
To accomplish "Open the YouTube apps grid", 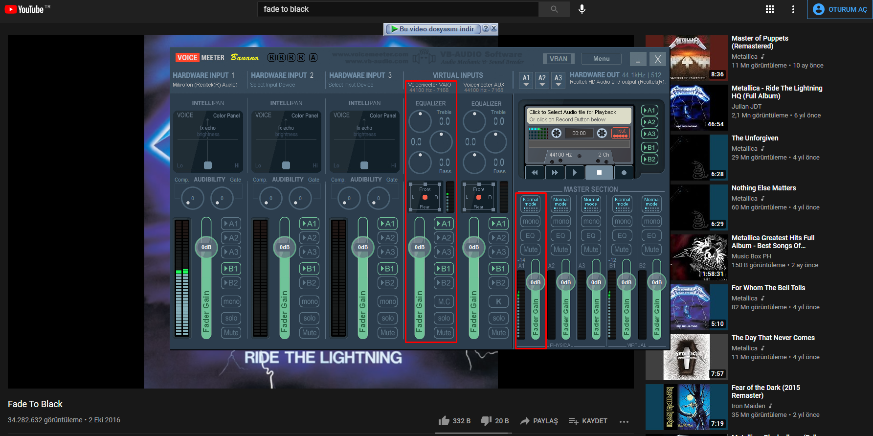I will point(770,9).
